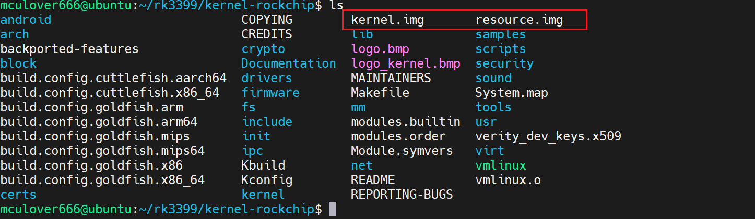The image size is (755, 219).
Task: Select REPORTING-BUGS file entry
Action: click(402, 195)
